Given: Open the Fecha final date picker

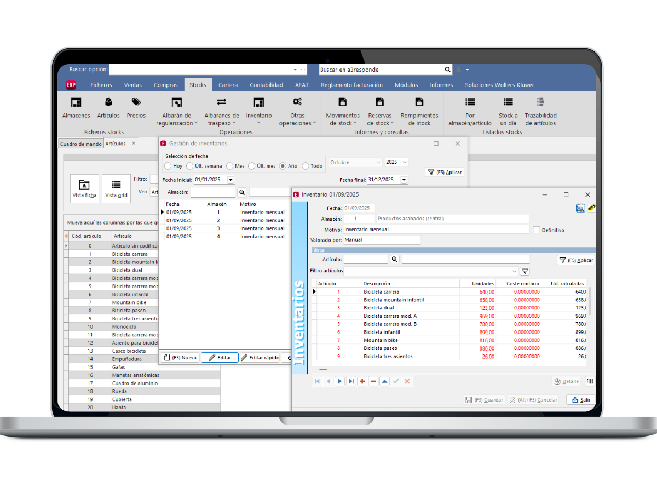Looking at the screenshot, I should [x=404, y=180].
